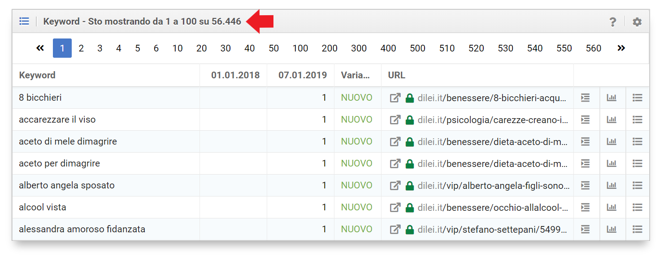Click the help question mark icon
The height and width of the screenshot is (256, 659).
[613, 21]
